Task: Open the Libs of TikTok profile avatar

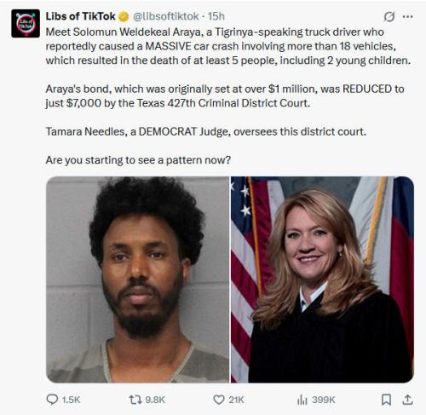Action: click(x=26, y=23)
